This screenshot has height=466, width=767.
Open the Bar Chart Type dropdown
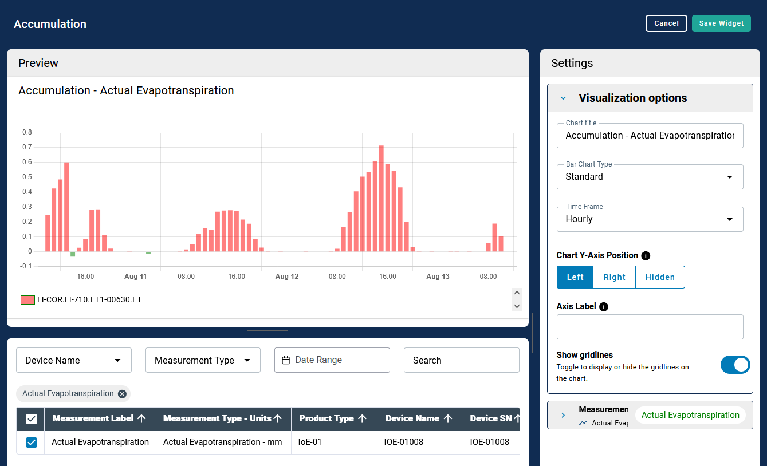pyautogui.click(x=650, y=177)
